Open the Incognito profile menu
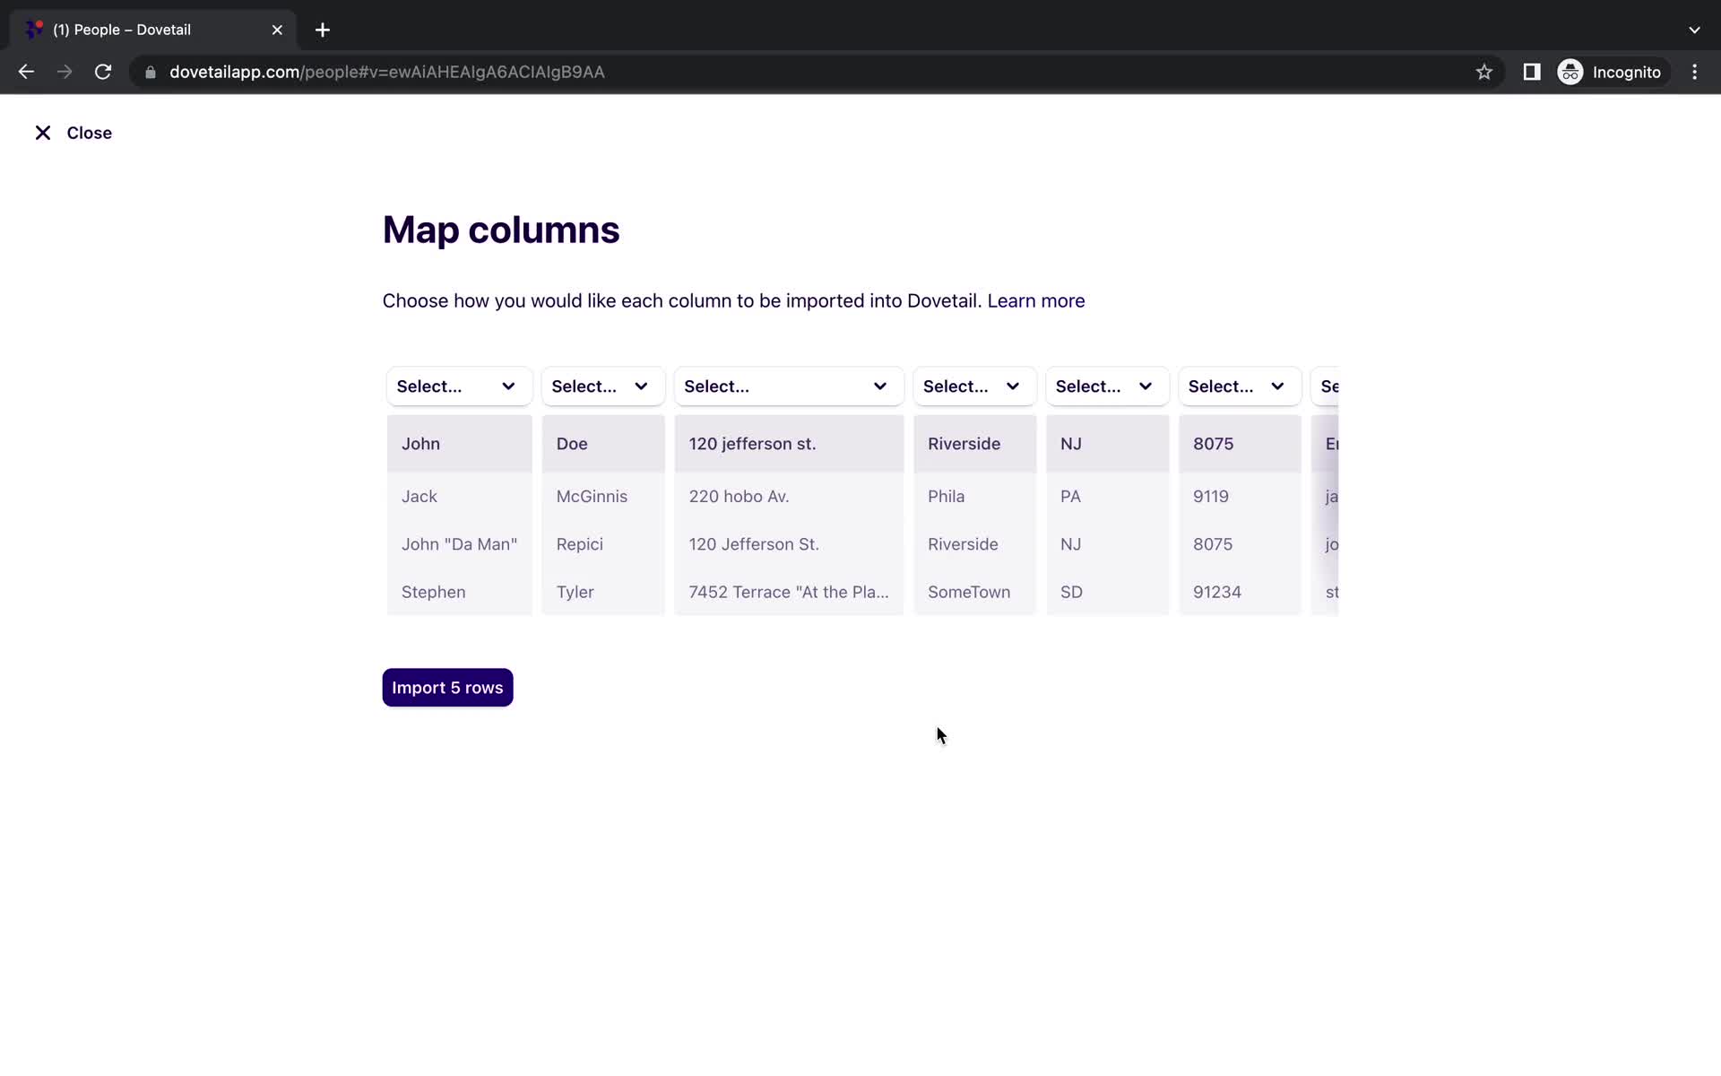 1611,72
